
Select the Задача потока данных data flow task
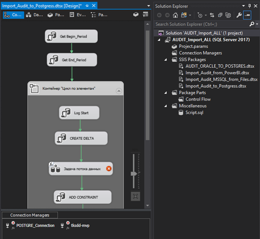coord(81,169)
